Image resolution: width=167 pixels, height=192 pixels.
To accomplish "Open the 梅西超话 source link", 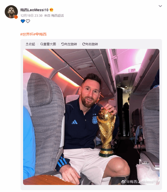I will pos(57,15).
